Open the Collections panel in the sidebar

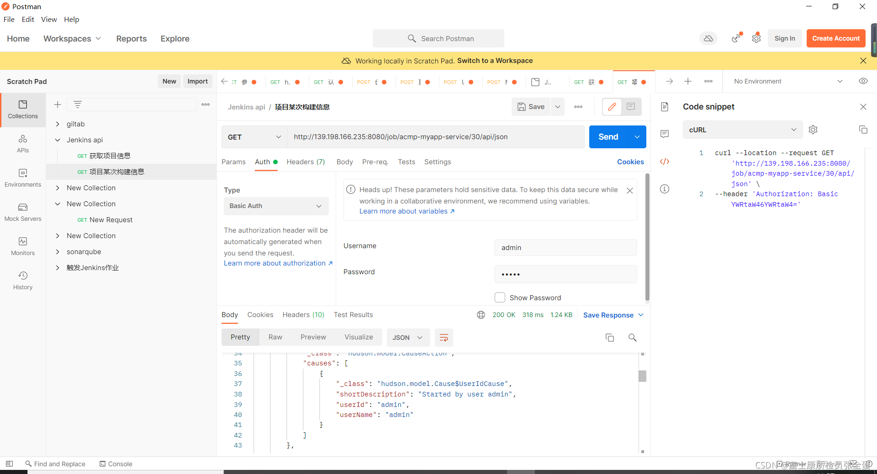23,109
